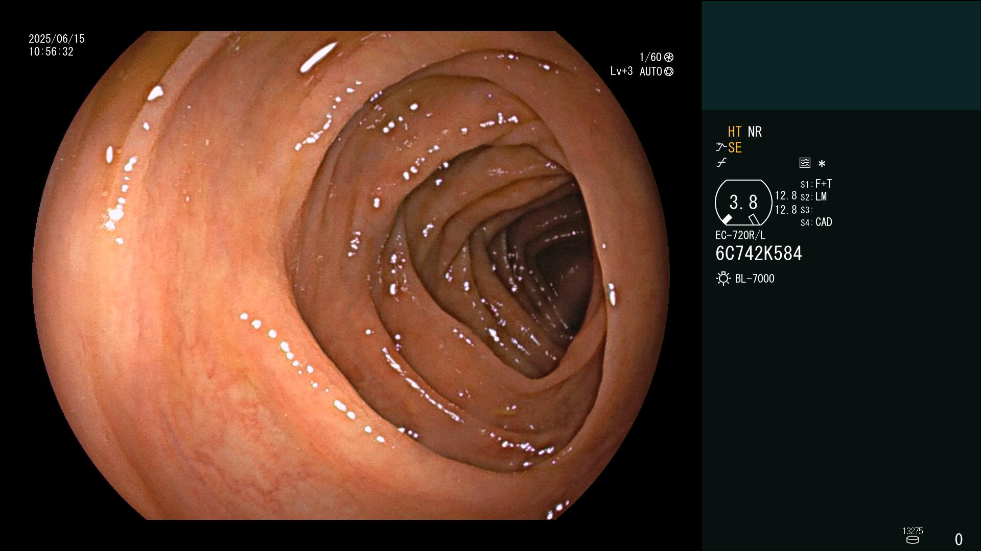Click the 12.8 value beside S3

coord(786,210)
